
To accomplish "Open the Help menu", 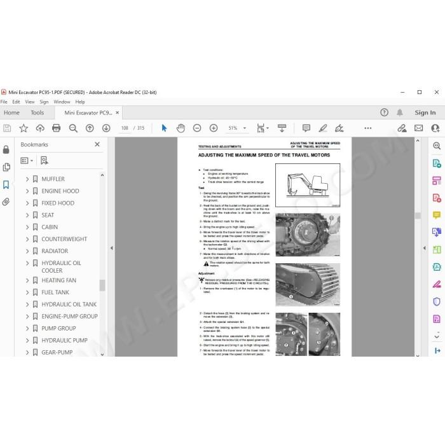I will coord(80,102).
